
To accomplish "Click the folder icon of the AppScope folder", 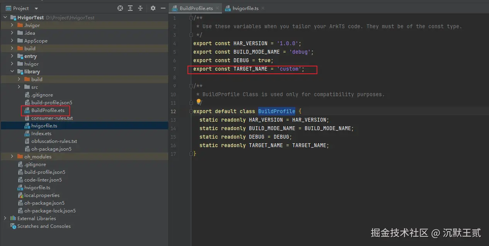I will tap(20, 41).
